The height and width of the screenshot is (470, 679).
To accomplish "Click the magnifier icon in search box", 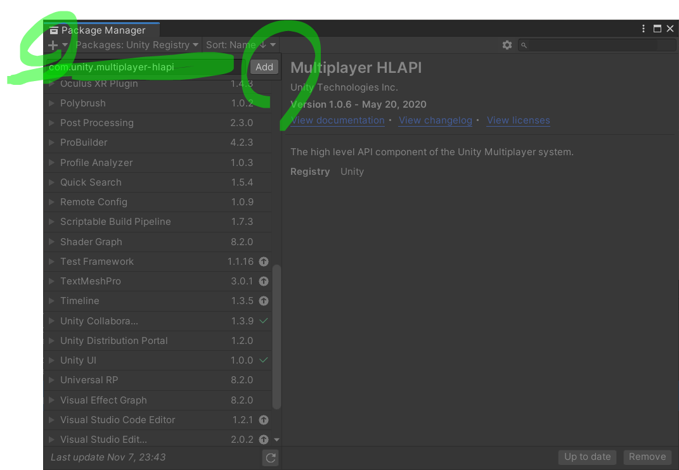I will (x=524, y=45).
